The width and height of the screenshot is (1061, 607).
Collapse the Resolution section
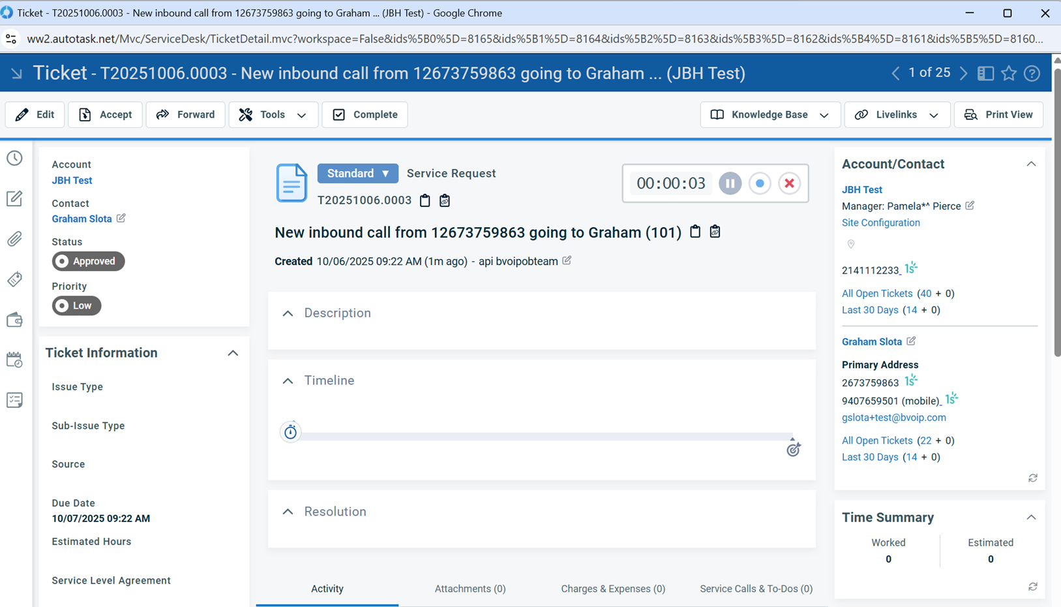point(288,512)
